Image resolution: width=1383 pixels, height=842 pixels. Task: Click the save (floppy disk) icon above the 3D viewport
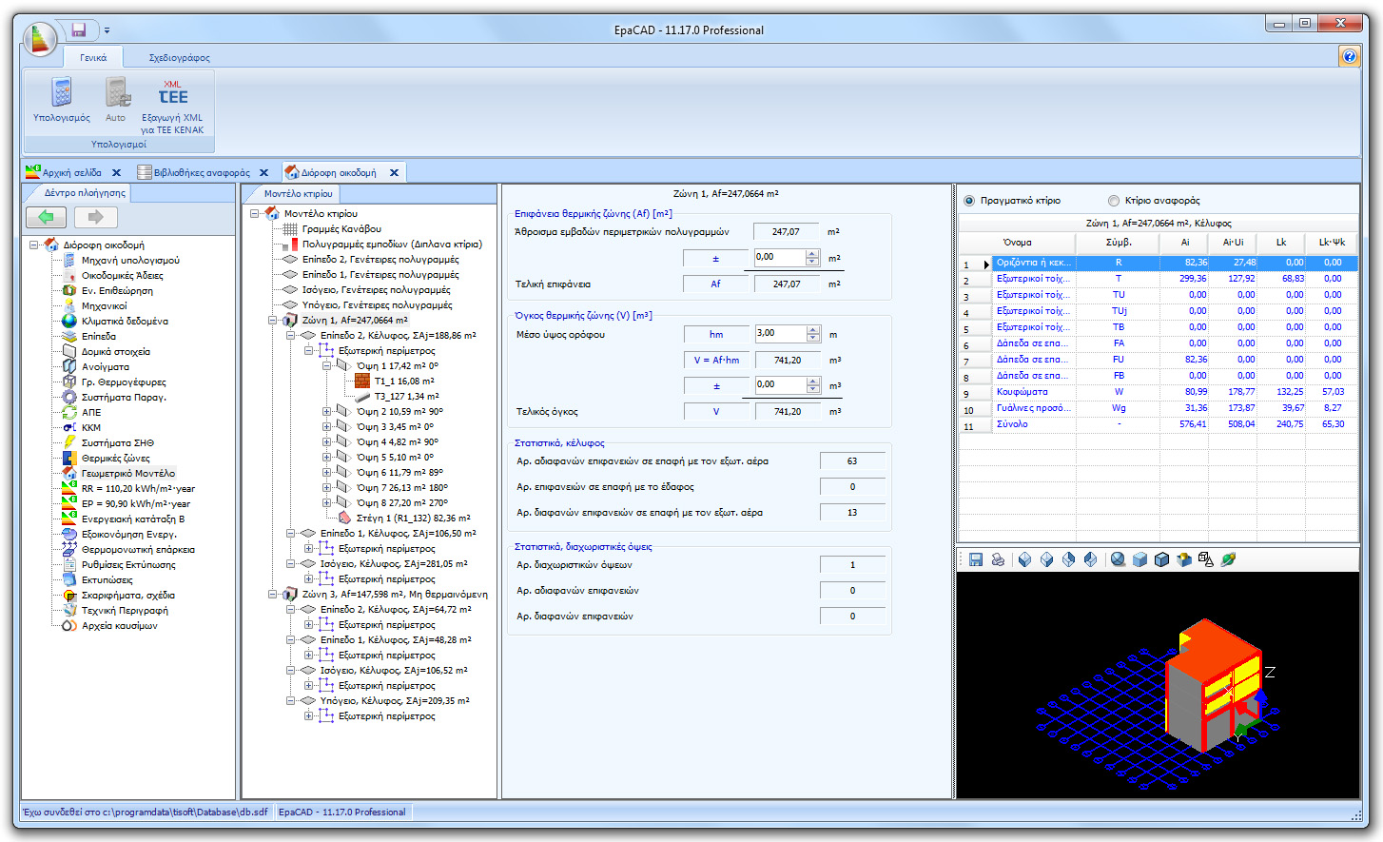coord(976,559)
